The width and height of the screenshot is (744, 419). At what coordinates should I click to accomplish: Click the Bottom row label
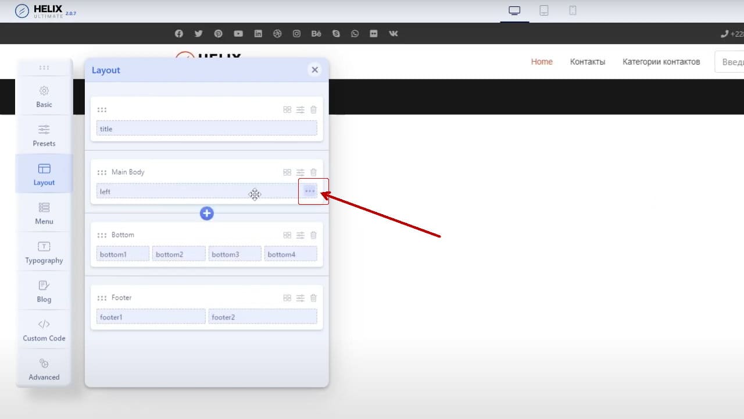coord(123,235)
